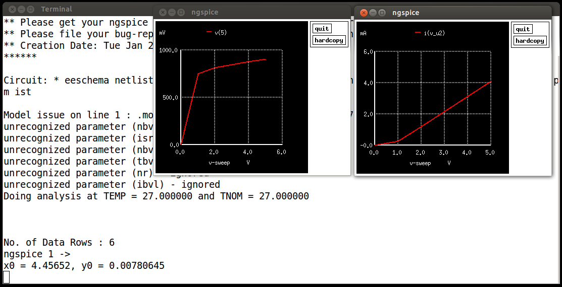562x287 pixels.
Task: Click the 'Model issue on line 1' line
Action: (78, 115)
